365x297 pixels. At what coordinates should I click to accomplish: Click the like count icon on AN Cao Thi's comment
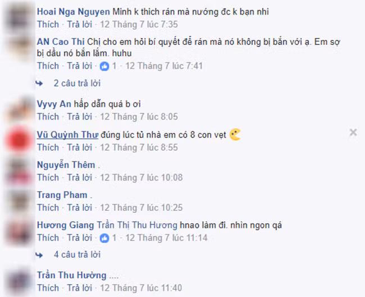point(104,67)
